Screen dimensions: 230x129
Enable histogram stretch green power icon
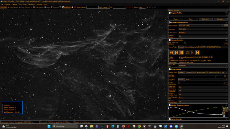224,108
